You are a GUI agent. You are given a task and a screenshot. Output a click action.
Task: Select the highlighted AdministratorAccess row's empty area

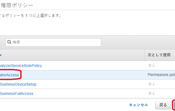[x=82, y=75]
